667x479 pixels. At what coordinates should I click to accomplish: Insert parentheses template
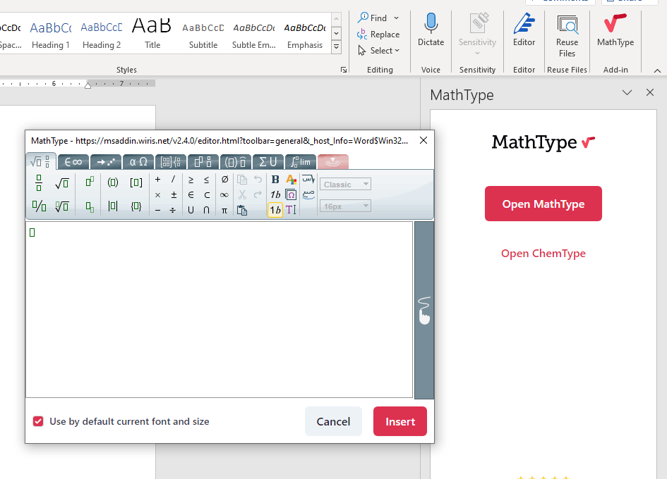tap(113, 182)
